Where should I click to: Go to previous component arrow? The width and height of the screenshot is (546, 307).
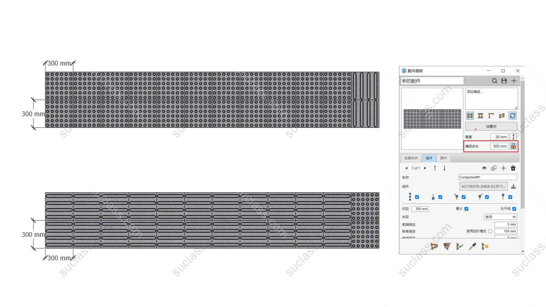406,168
